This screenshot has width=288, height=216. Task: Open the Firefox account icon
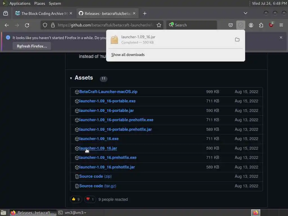point(251,25)
